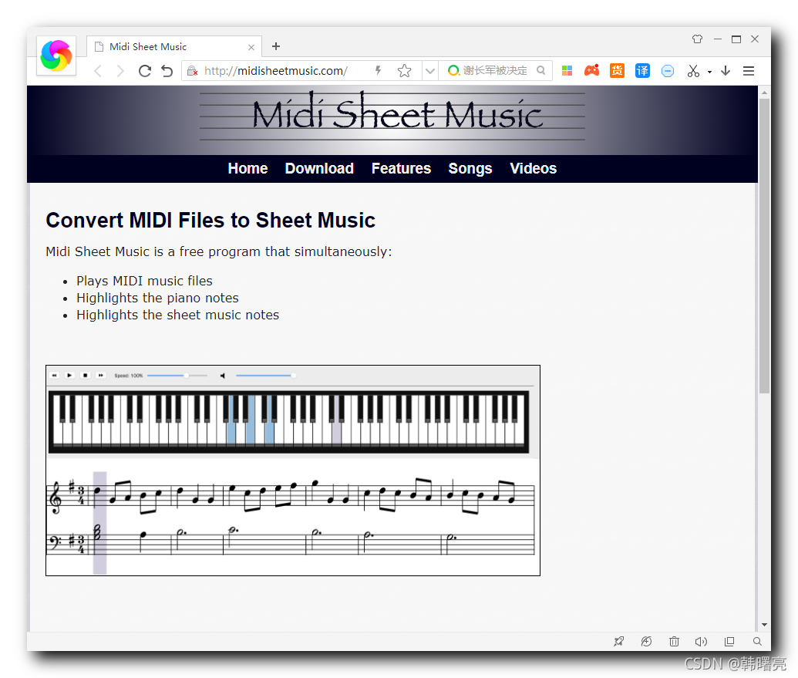The height and width of the screenshot is (678, 798).
Task: Switch to the Songs navigation menu item
Action: [470, 168]
